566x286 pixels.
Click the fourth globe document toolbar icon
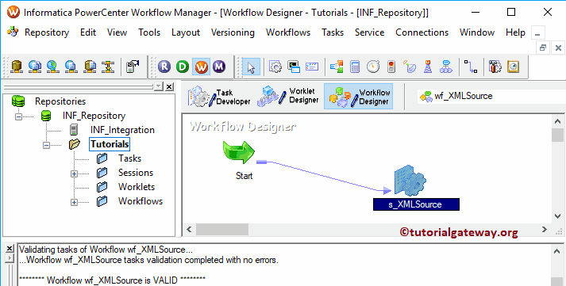coord(71,67)
